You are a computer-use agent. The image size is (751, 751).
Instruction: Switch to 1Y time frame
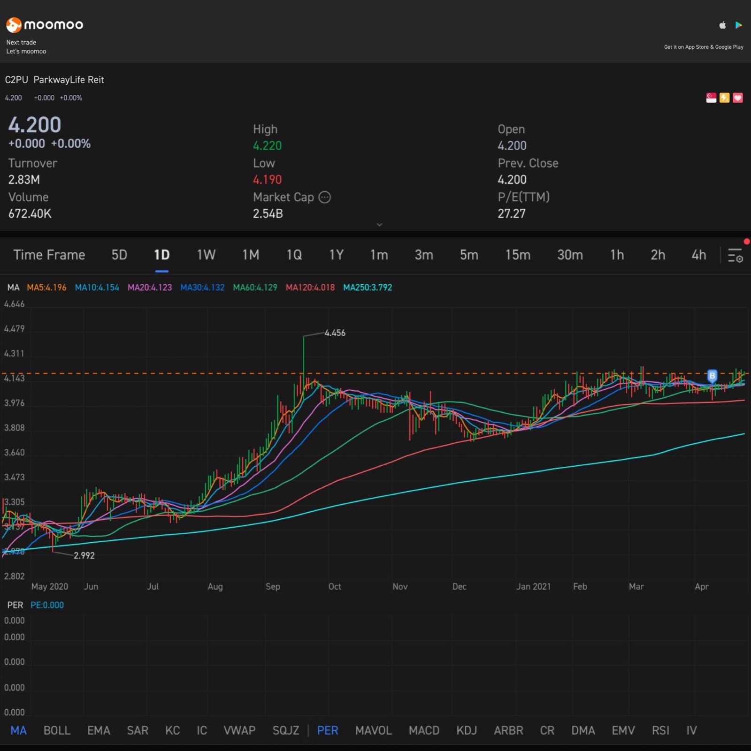tap(337, 255)
